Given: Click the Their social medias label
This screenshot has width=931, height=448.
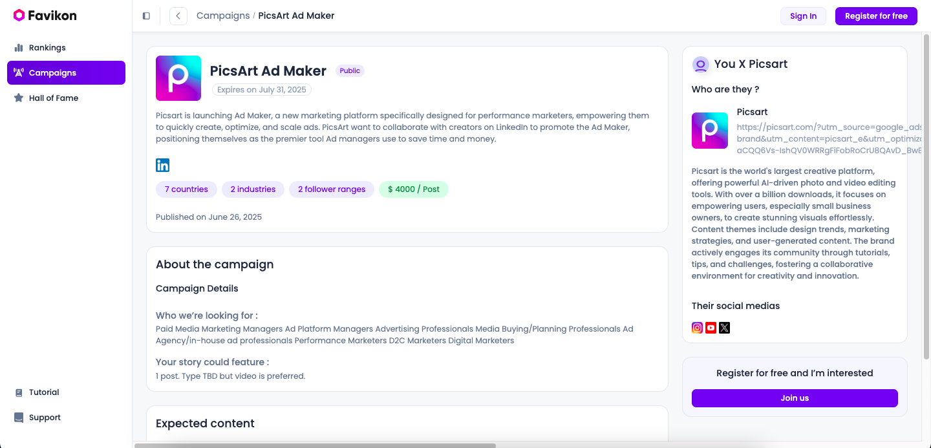Looking at the screenshot, I should 736,306.
